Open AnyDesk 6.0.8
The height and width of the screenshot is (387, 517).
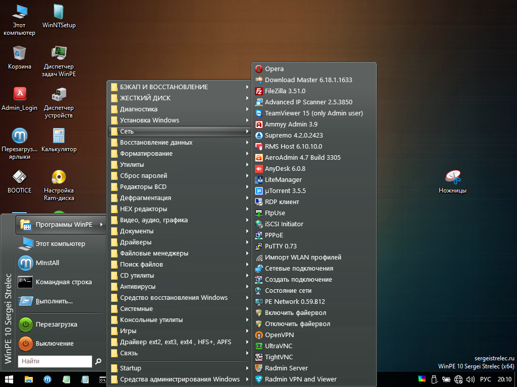click(314, 168)
